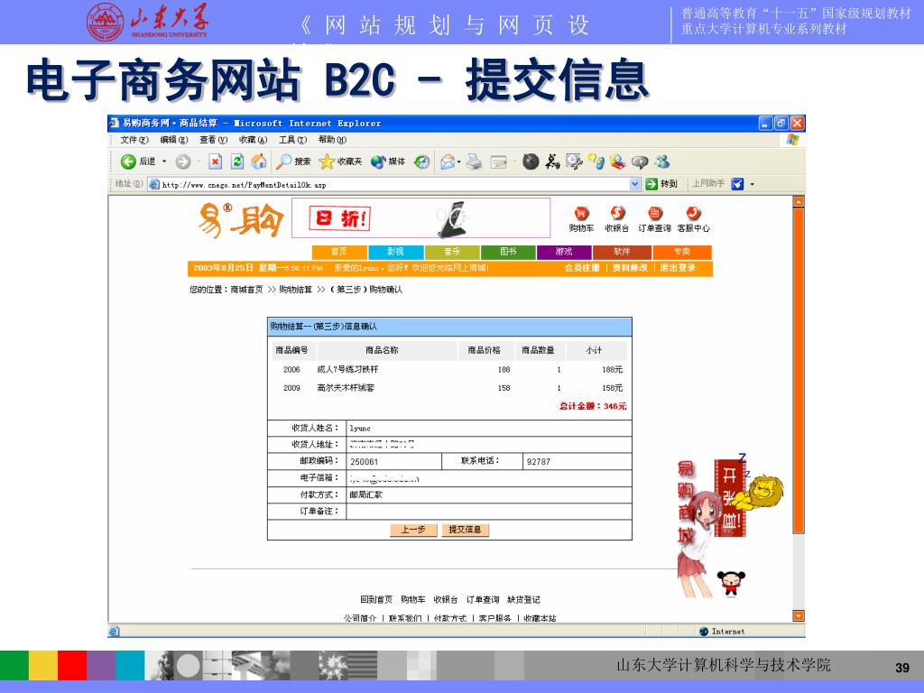Open the Favorites (收藏夹) star button

(x=340, y=162)
